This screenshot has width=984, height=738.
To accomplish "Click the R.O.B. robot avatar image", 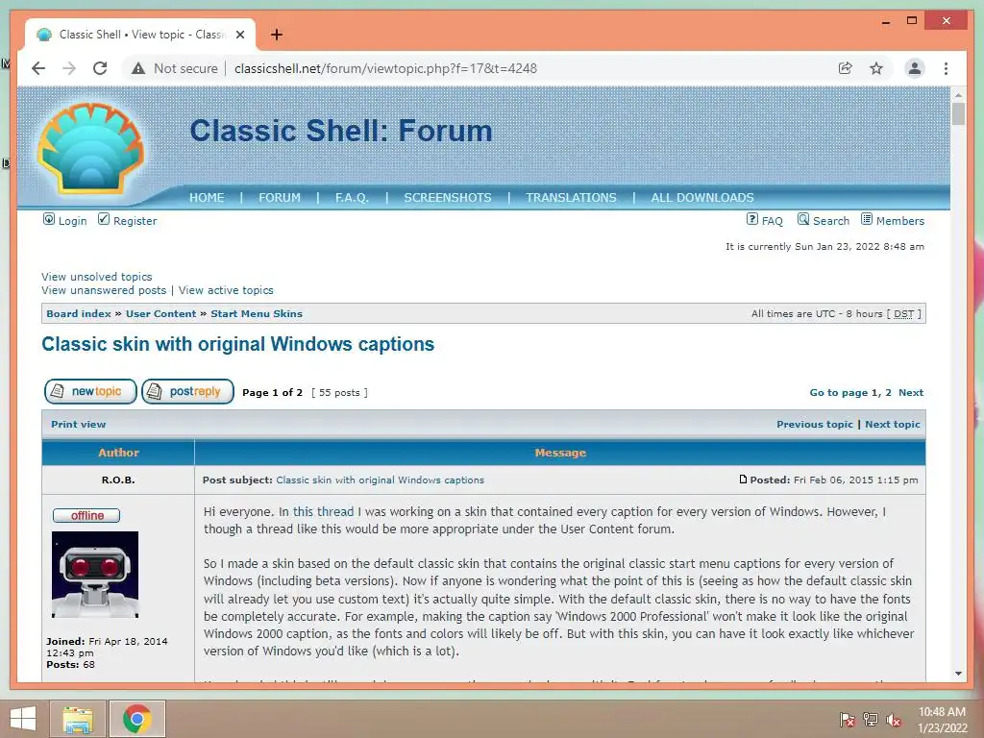I will [x=95, y=575].
